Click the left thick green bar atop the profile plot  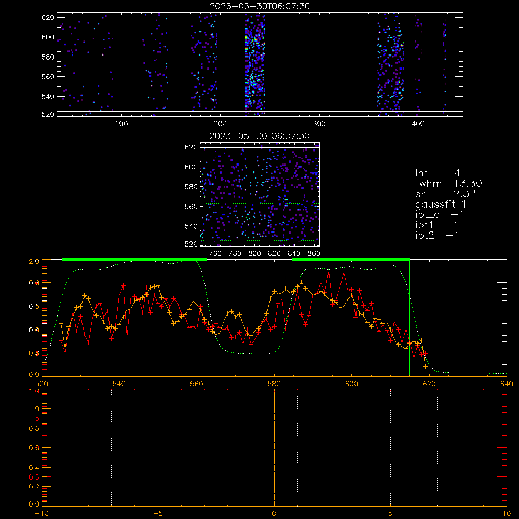(x=134, y=260)
